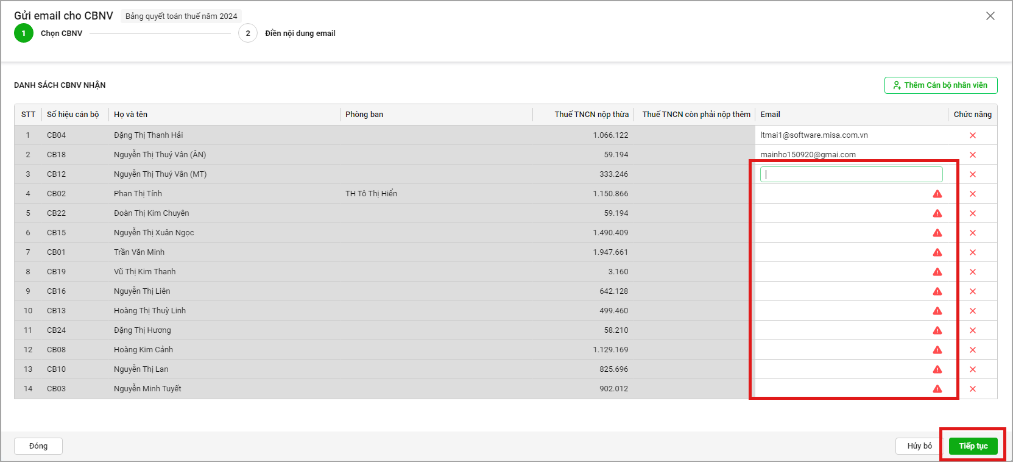Click the Đóng button
The image size is (1013, 462).
tap(38, 446)
